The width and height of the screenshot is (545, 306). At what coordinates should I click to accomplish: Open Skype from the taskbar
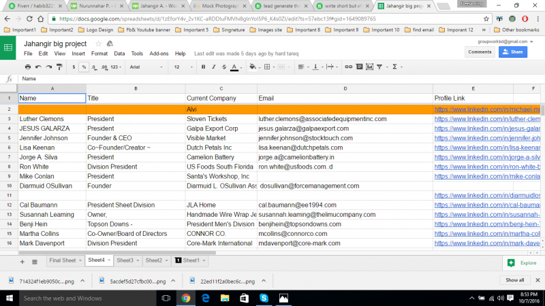tap(264, 298)
